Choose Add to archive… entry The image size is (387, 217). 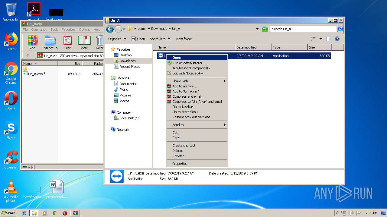pyautogui.click(x=197, y=86)
